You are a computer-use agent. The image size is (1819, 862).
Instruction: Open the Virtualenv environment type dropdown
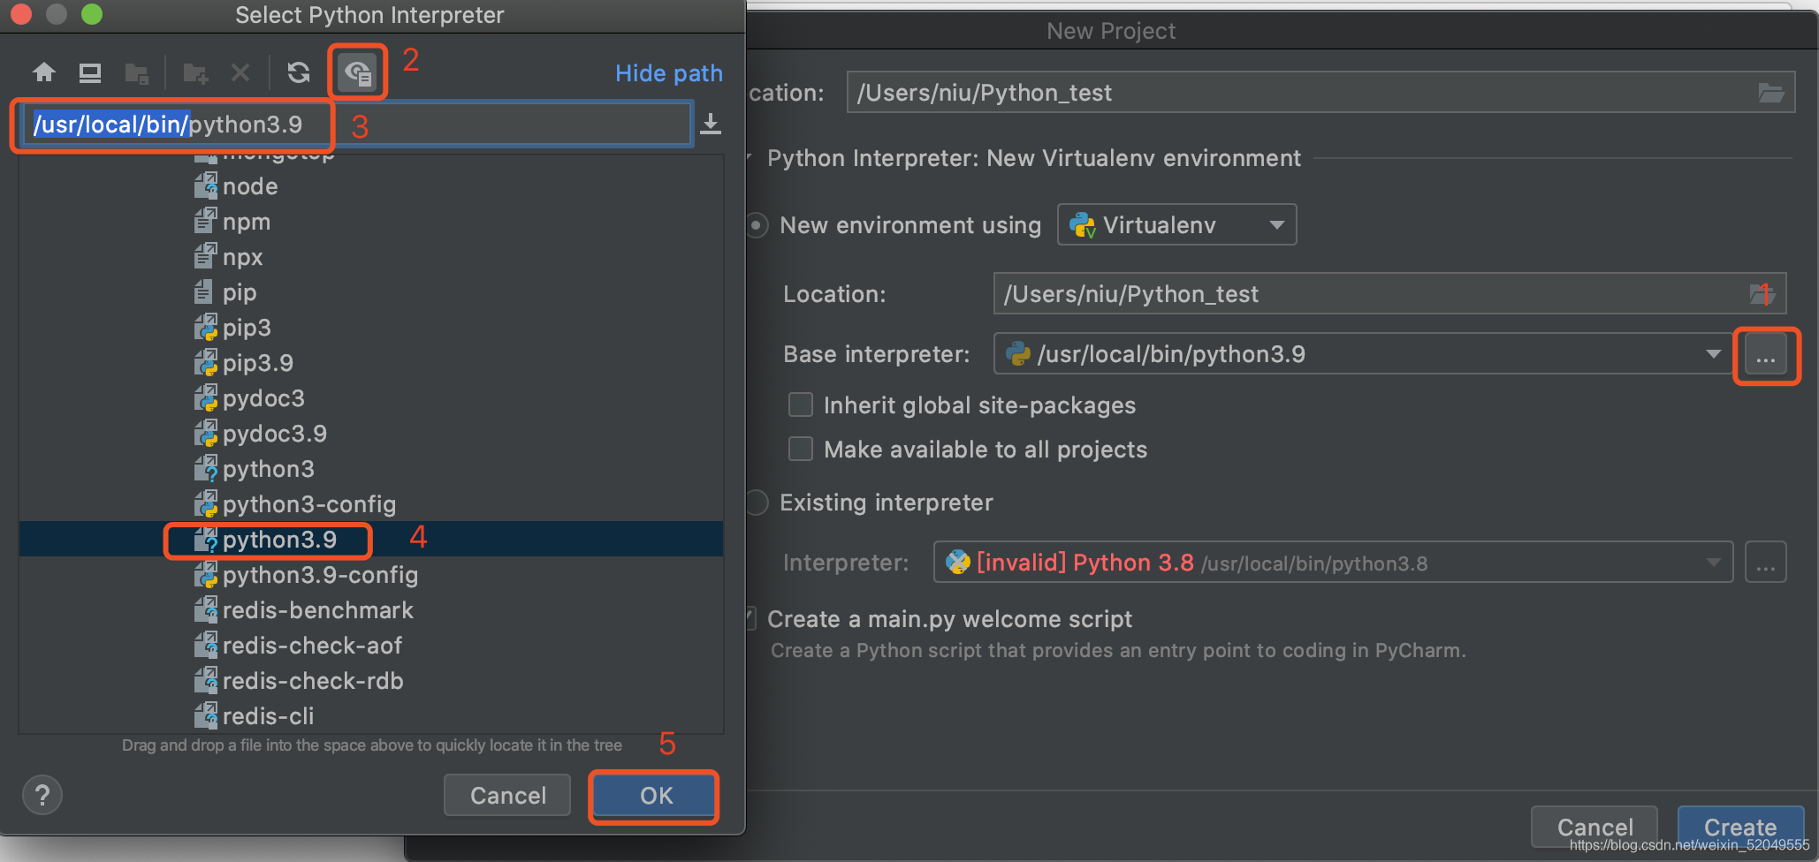tap(1176, 224)
